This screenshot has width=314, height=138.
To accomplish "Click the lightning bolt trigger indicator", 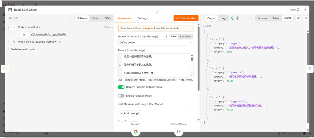I will pyautogui.click(x=59, y=42).
